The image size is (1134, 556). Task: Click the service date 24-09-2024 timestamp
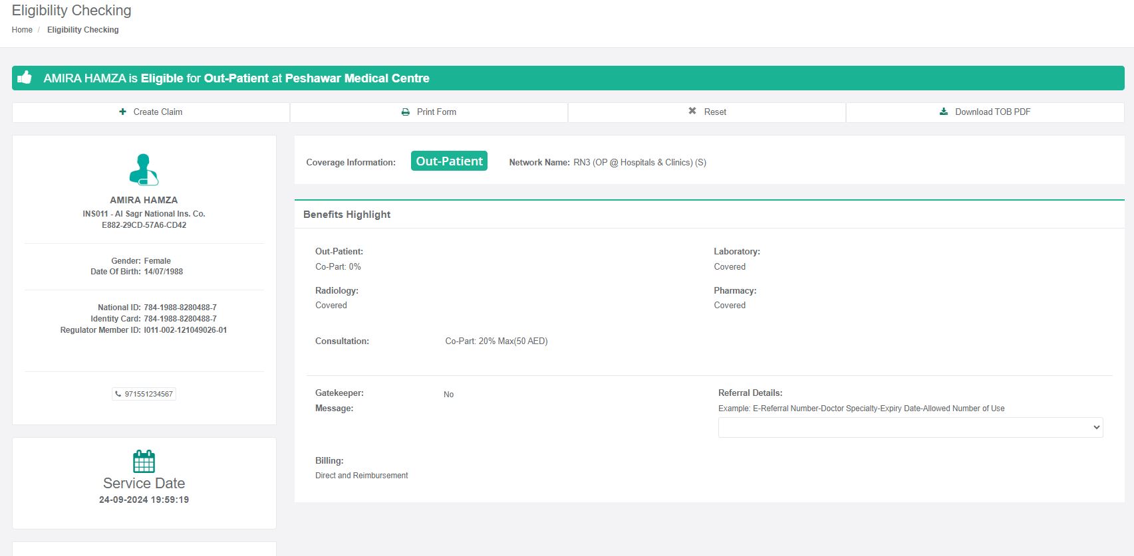coord(144,500)
